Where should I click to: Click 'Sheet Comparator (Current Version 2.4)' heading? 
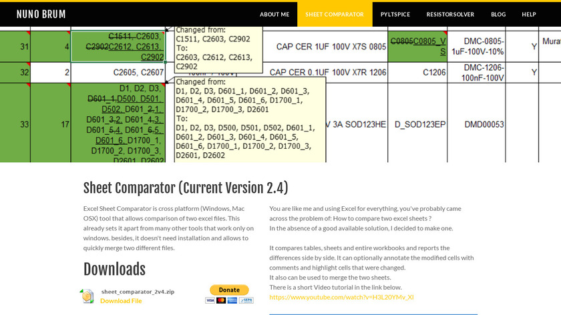click(186, 188)
